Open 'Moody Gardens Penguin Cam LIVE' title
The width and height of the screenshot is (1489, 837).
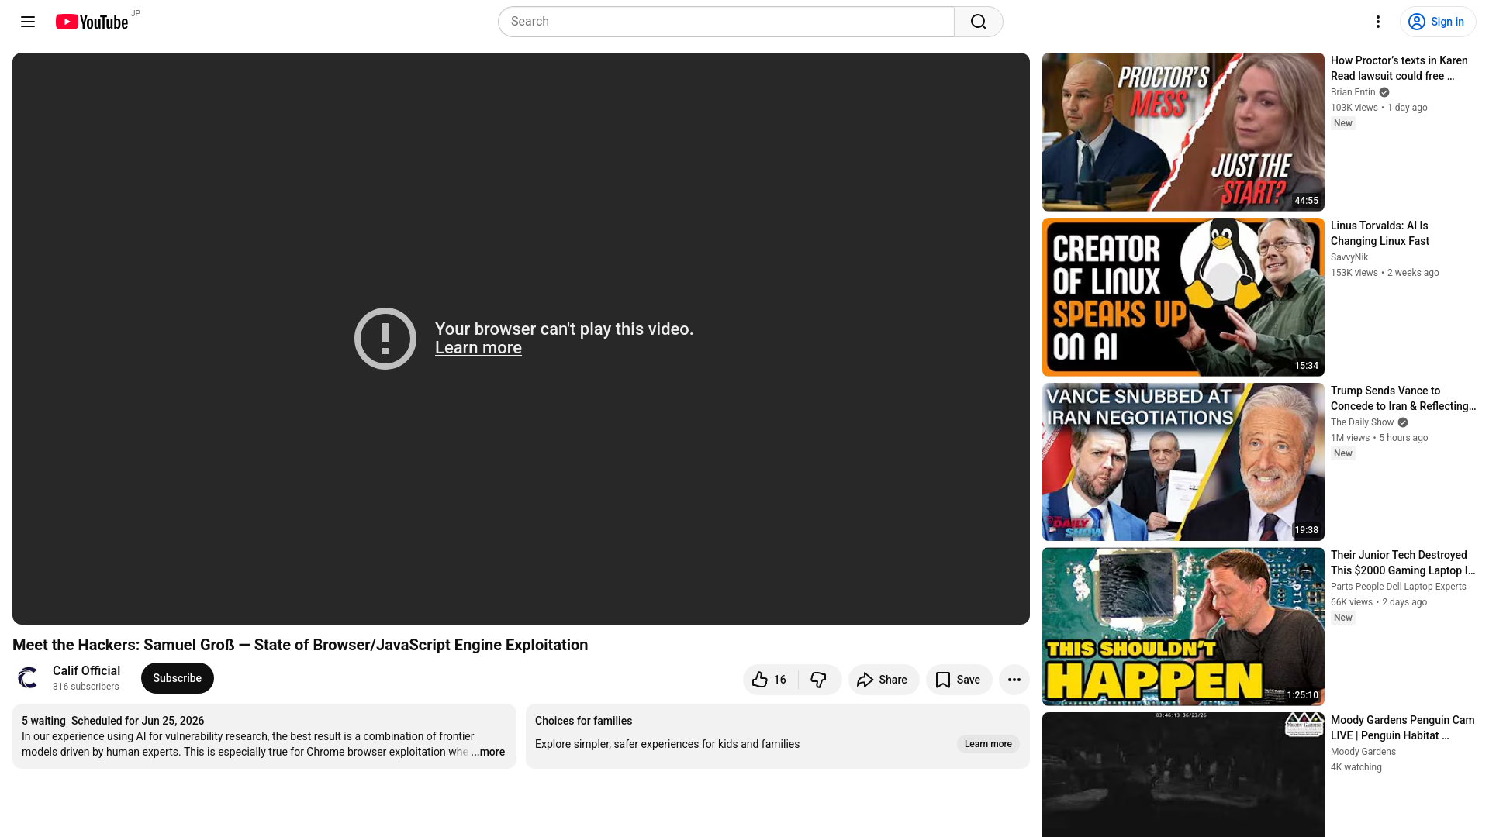tap(1403, 728)
